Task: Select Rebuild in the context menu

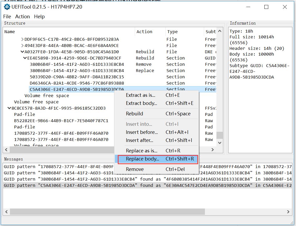Action: tap(157, 114)
